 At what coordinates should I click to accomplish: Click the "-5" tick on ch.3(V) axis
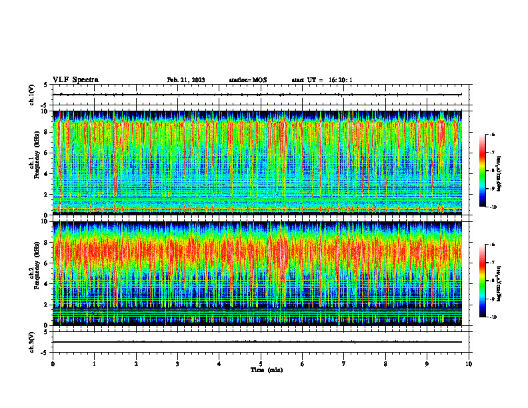[44, 353]
